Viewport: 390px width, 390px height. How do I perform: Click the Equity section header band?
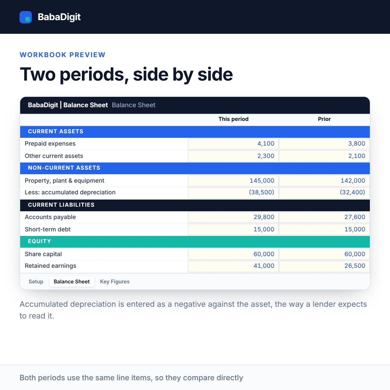pos(195,241)
